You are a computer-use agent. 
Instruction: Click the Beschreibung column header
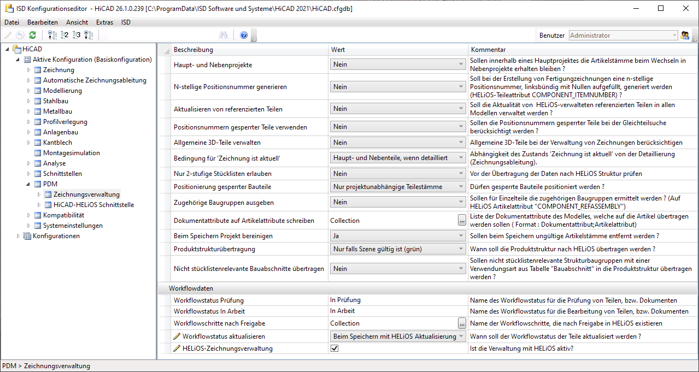coord(249,50)
